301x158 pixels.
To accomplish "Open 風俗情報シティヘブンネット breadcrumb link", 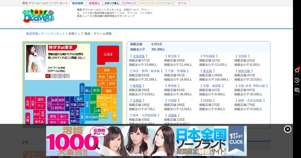I will coord(46,34).
